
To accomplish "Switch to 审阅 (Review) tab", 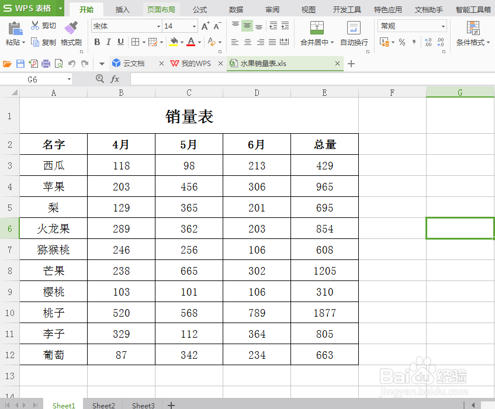I will [x=272, y=10].
